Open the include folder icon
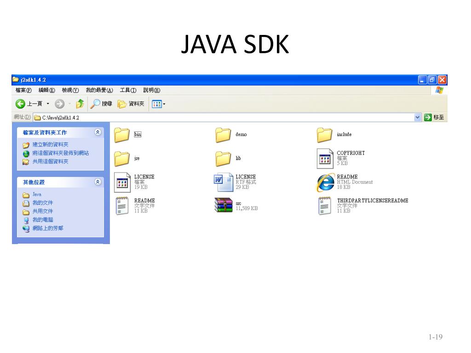 coord(325,135)
